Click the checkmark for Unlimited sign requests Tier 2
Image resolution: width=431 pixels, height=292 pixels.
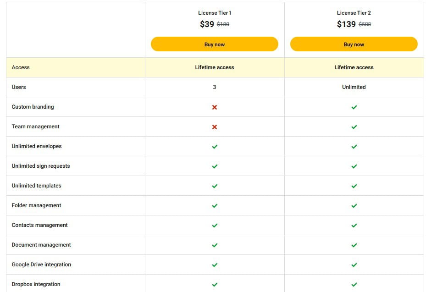pos(354,166)
